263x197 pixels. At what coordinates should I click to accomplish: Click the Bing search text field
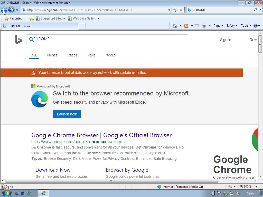(107, 40)
